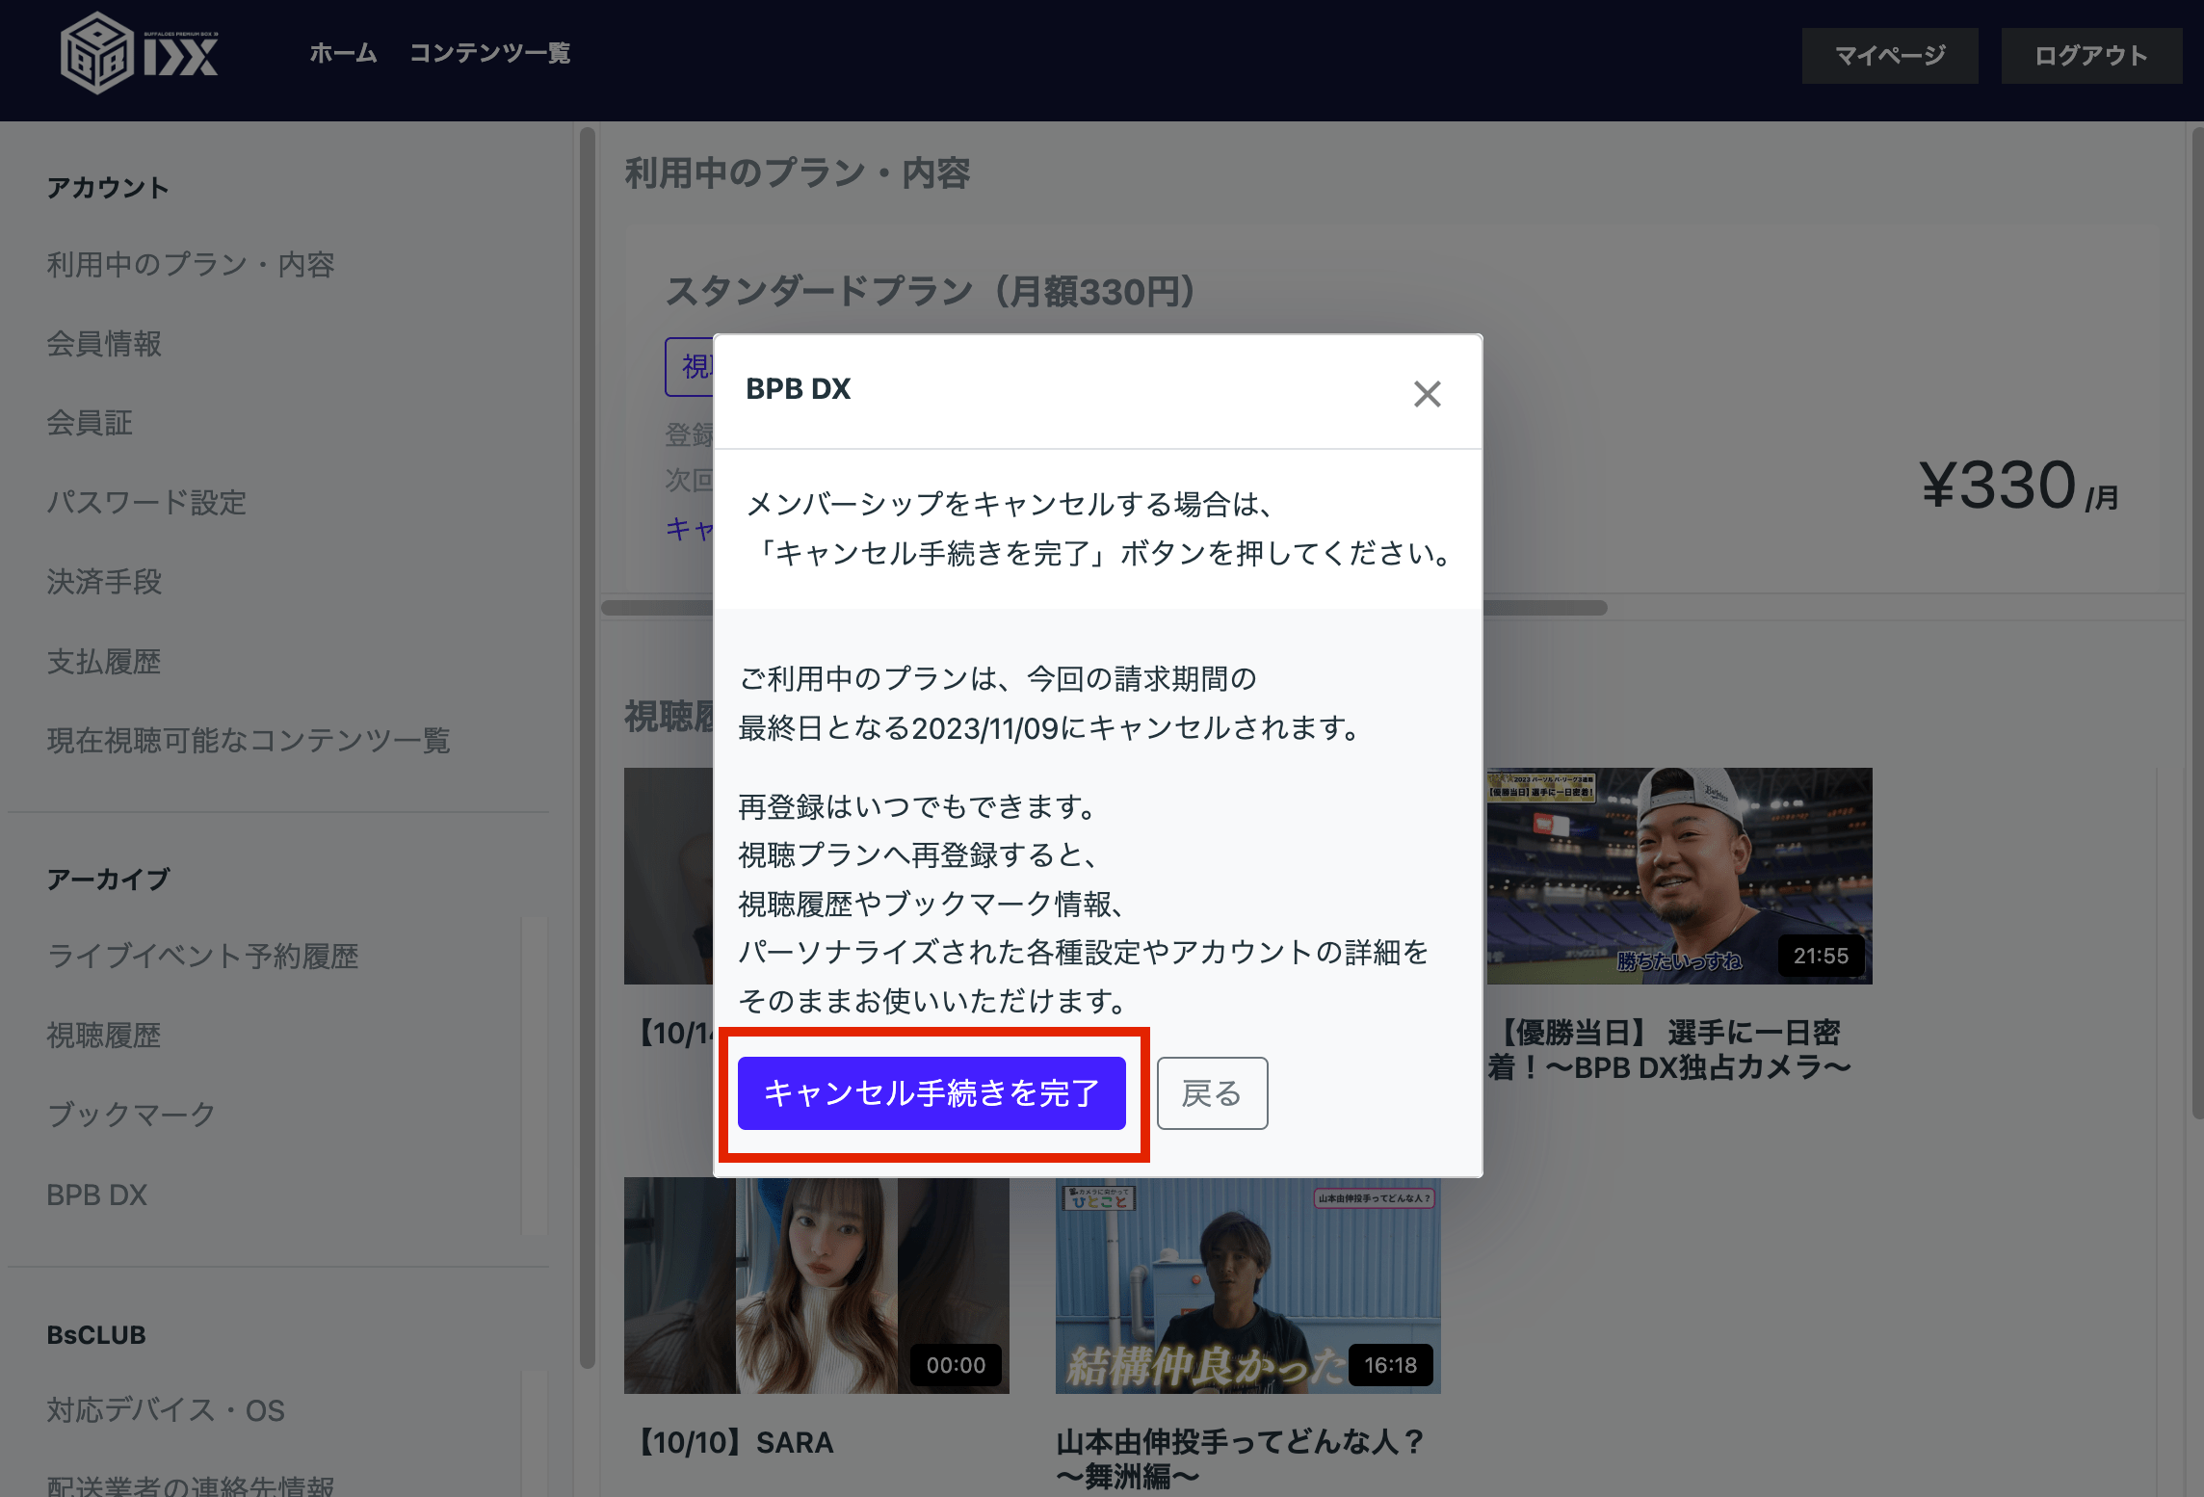Open BPB DX link under アーカイブ

click(96, 1195)
